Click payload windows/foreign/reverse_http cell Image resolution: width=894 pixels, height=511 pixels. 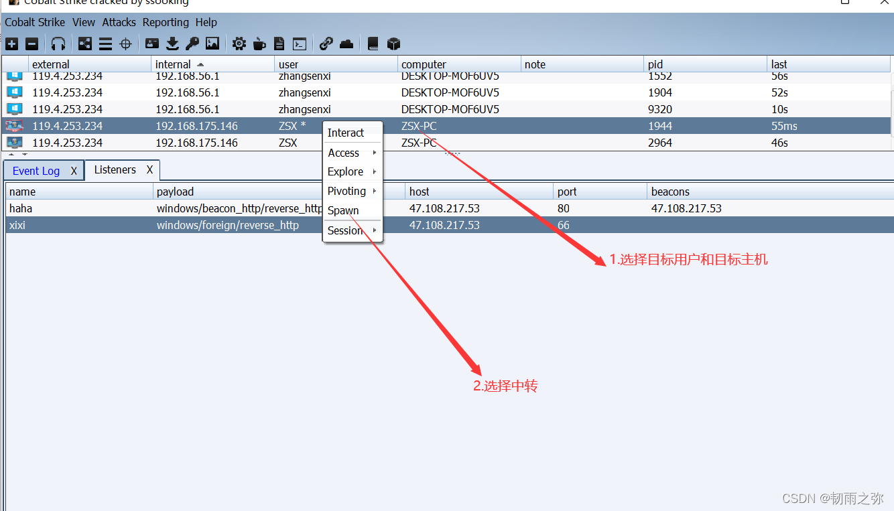pyautogui.click(x=228, y=225)
